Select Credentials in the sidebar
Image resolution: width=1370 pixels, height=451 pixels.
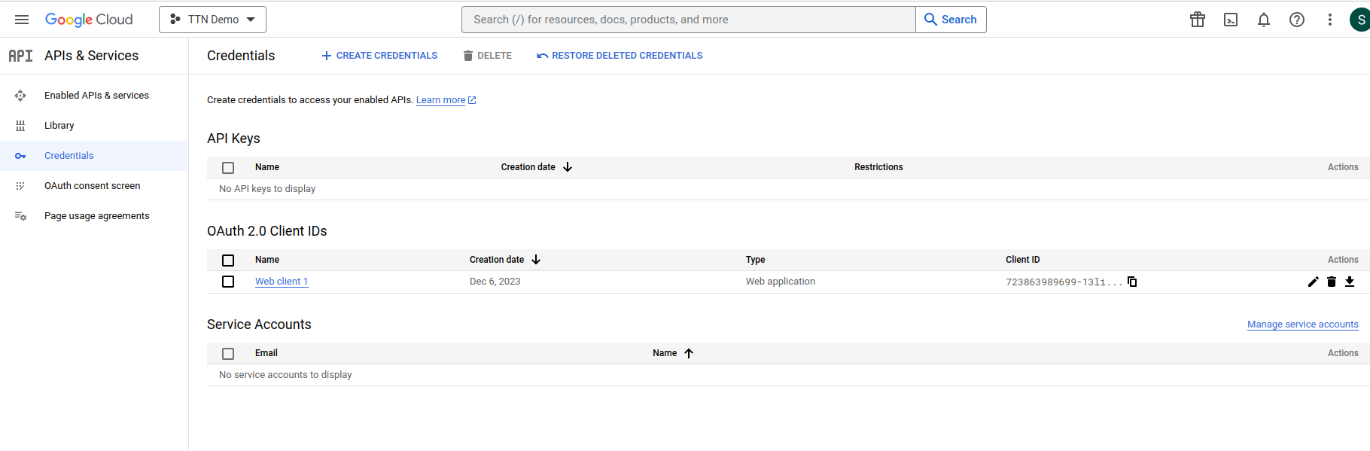click(69, 156)
